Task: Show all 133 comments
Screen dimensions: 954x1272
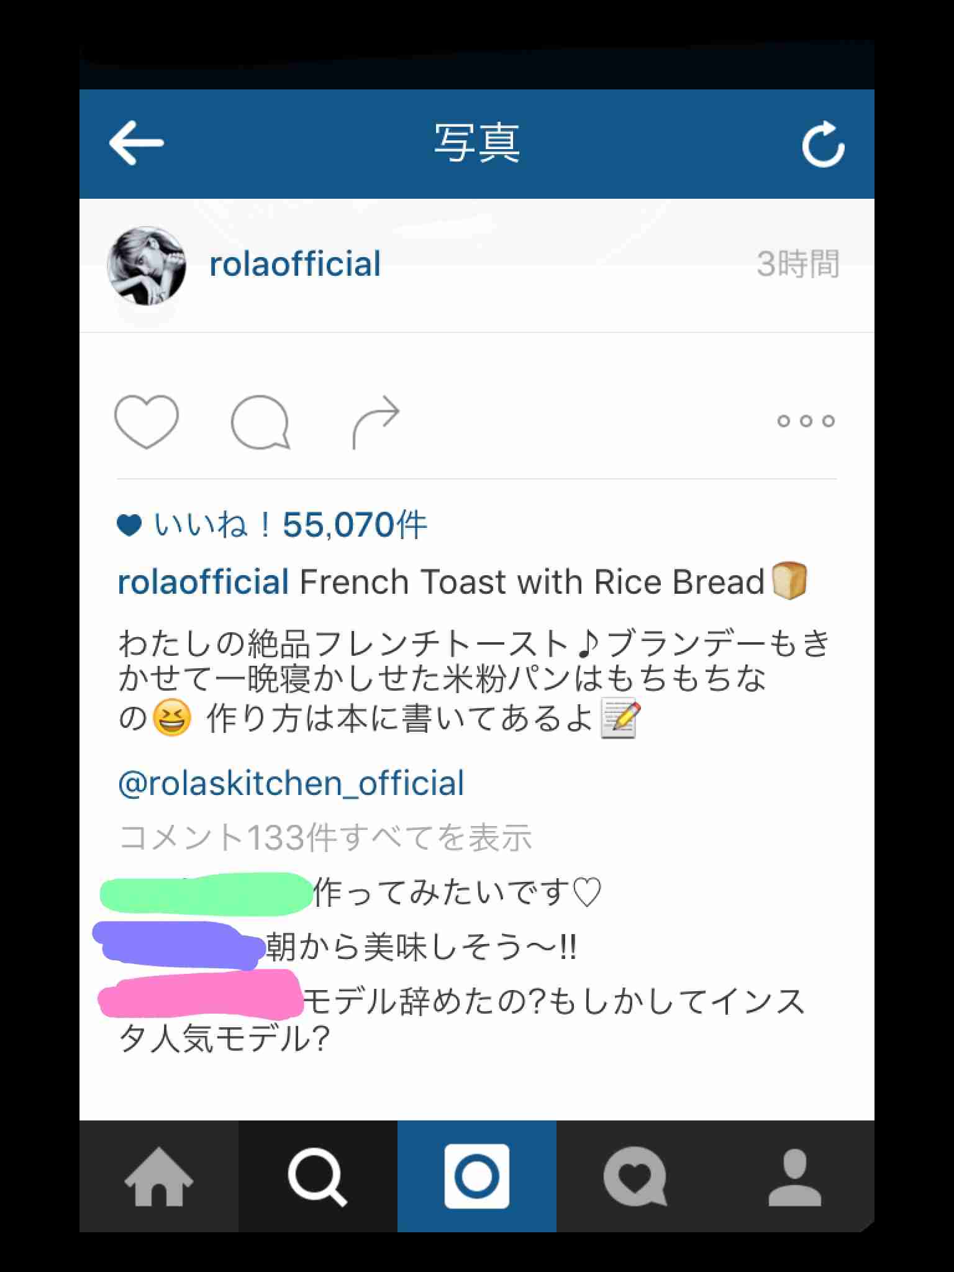Action: (325, 837)
